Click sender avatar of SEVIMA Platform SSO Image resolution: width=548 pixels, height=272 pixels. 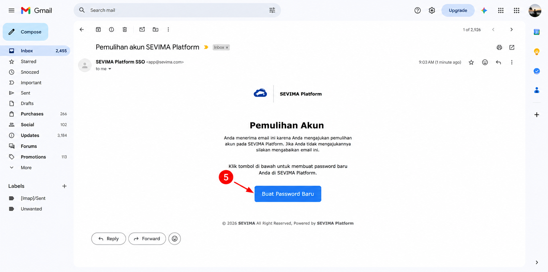pyautogui.click(x=85, y=65)
